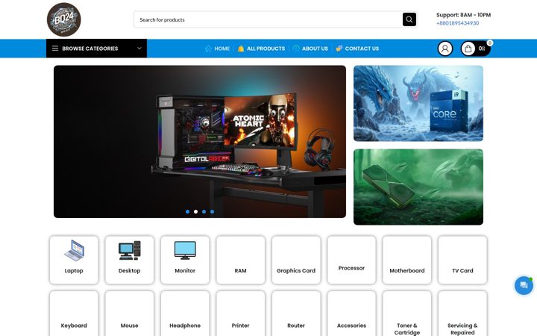Viewport: 537px width, 336px height.
Task: Click the BD24 store logo
Action: pyautogui.click(x=63, y=19)
